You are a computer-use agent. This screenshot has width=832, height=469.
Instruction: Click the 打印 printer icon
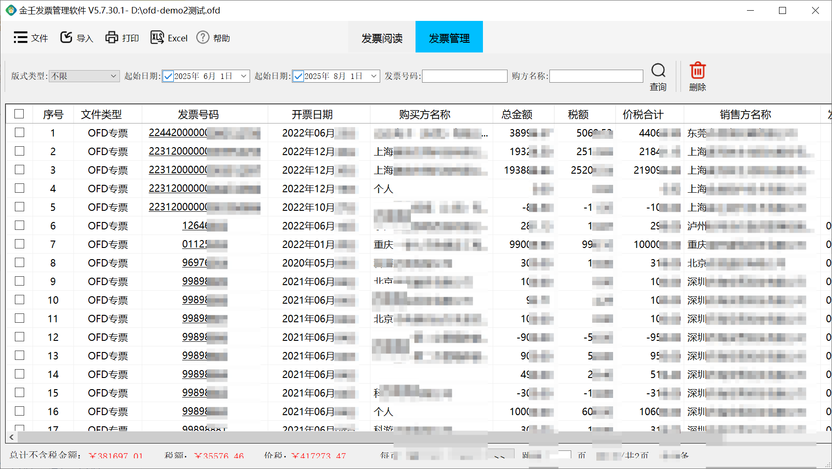[112, 38]
